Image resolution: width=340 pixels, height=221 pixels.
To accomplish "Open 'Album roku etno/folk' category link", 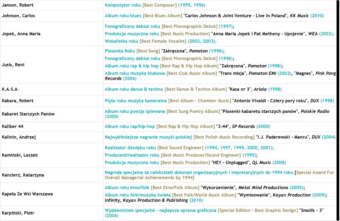I will point(127,187).
